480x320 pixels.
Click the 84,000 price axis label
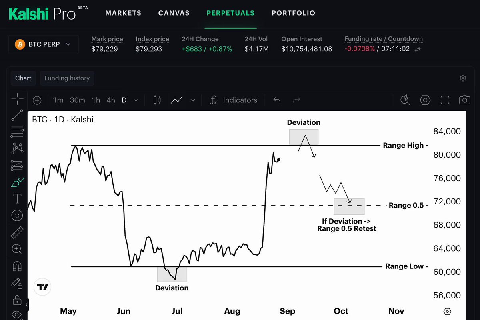point(447,132)
